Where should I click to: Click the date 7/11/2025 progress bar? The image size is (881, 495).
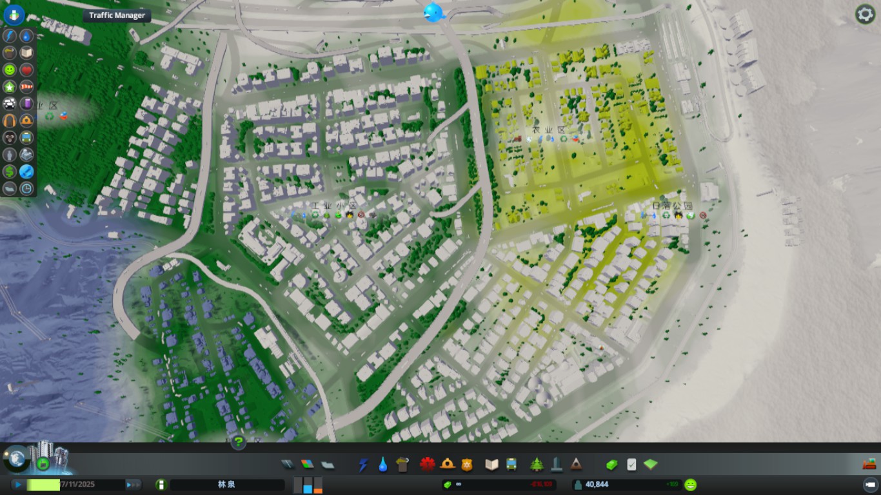point(75,485)
